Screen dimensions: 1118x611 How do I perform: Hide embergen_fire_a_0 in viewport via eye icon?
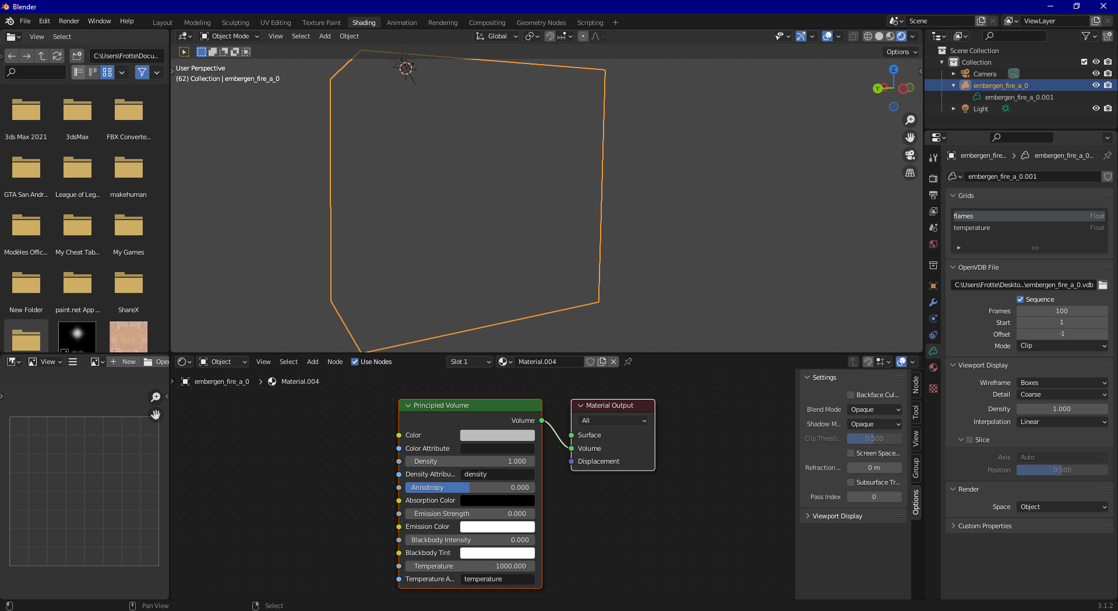1096,85
